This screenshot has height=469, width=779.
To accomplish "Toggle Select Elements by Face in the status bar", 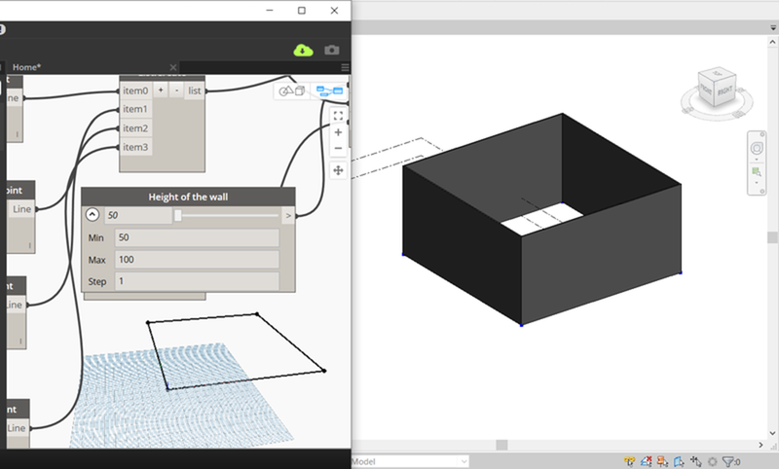I will pos(679,462).
